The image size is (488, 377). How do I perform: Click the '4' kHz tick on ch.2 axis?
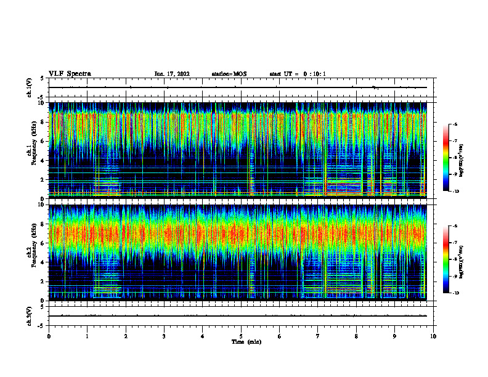pos(43,262)
